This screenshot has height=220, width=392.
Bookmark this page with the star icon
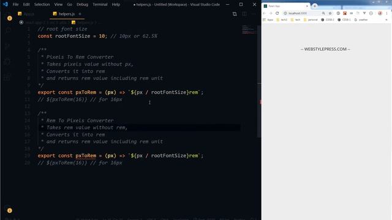click(330, 13)
